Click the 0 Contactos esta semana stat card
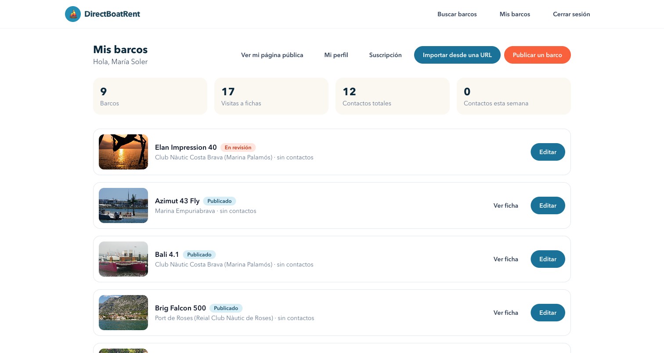Image resolution: width=664 pixels, height=353 pixels. click(x=514, y=96)
